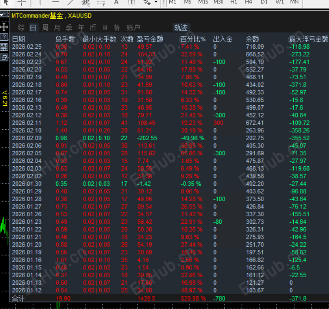Viewport: 329px width, 309px height.
Task: Switch the chart to the W1 timeframe
Action: tap(279, 2)
